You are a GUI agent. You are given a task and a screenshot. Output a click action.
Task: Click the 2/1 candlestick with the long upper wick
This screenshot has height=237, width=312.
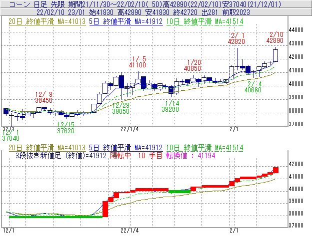pyautogui.click(x=237, y=59)
